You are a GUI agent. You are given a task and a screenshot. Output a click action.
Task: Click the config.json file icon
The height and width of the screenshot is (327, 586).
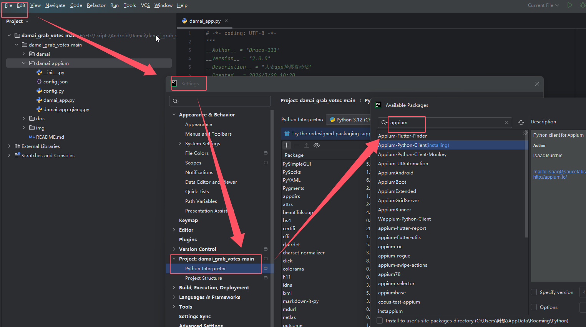tap(39, 81)
